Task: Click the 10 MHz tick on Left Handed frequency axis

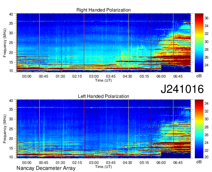Action: tap(11, 157)
